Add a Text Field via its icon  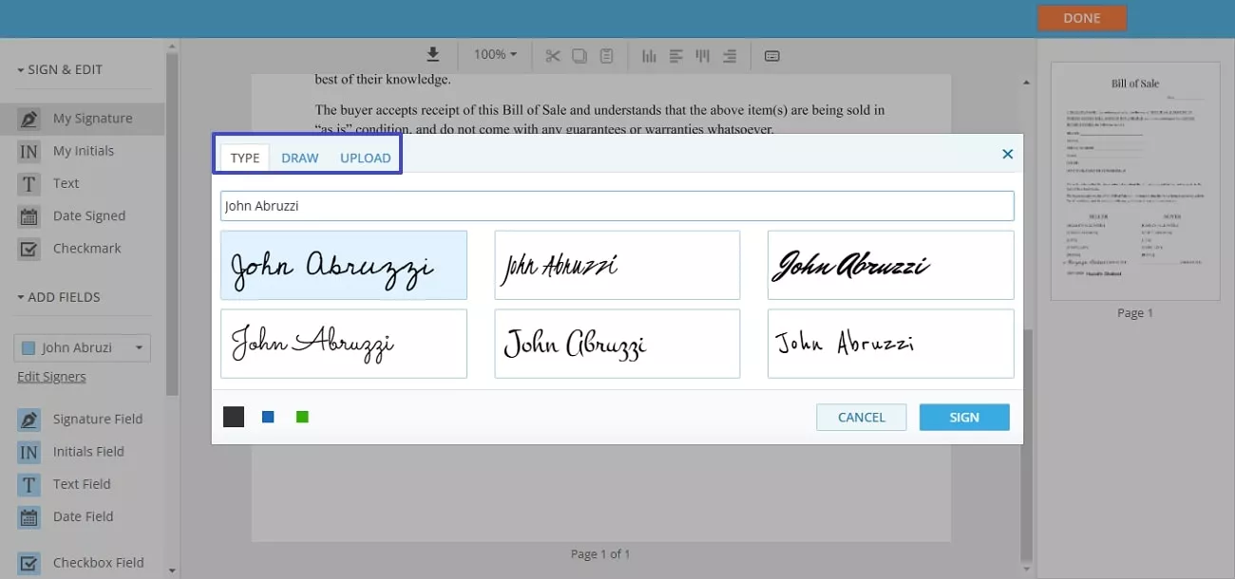[29, 484]
